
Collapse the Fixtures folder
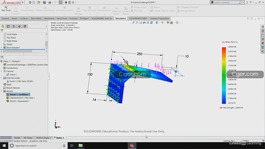pyautogui.click(x=1, y=71)
